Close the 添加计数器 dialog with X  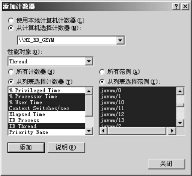[x=185, y=6]
